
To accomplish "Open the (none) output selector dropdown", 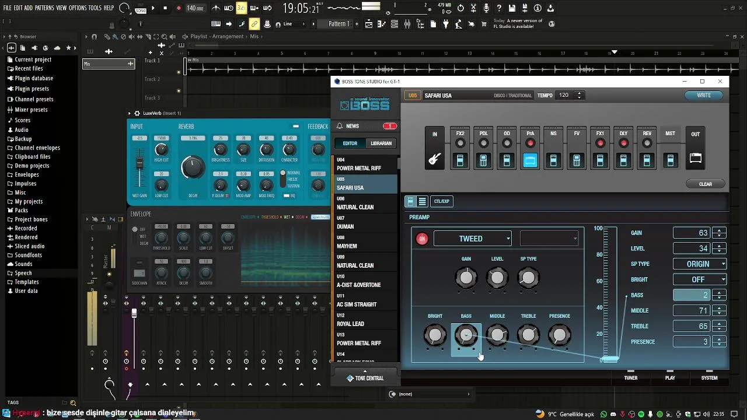I will tap(430, 394).
